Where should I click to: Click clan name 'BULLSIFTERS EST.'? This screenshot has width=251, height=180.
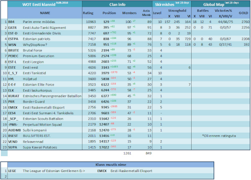(37, 136)
